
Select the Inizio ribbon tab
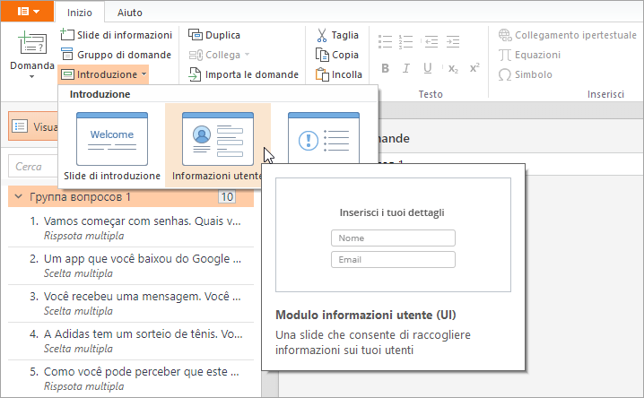(x=79, y=13)
